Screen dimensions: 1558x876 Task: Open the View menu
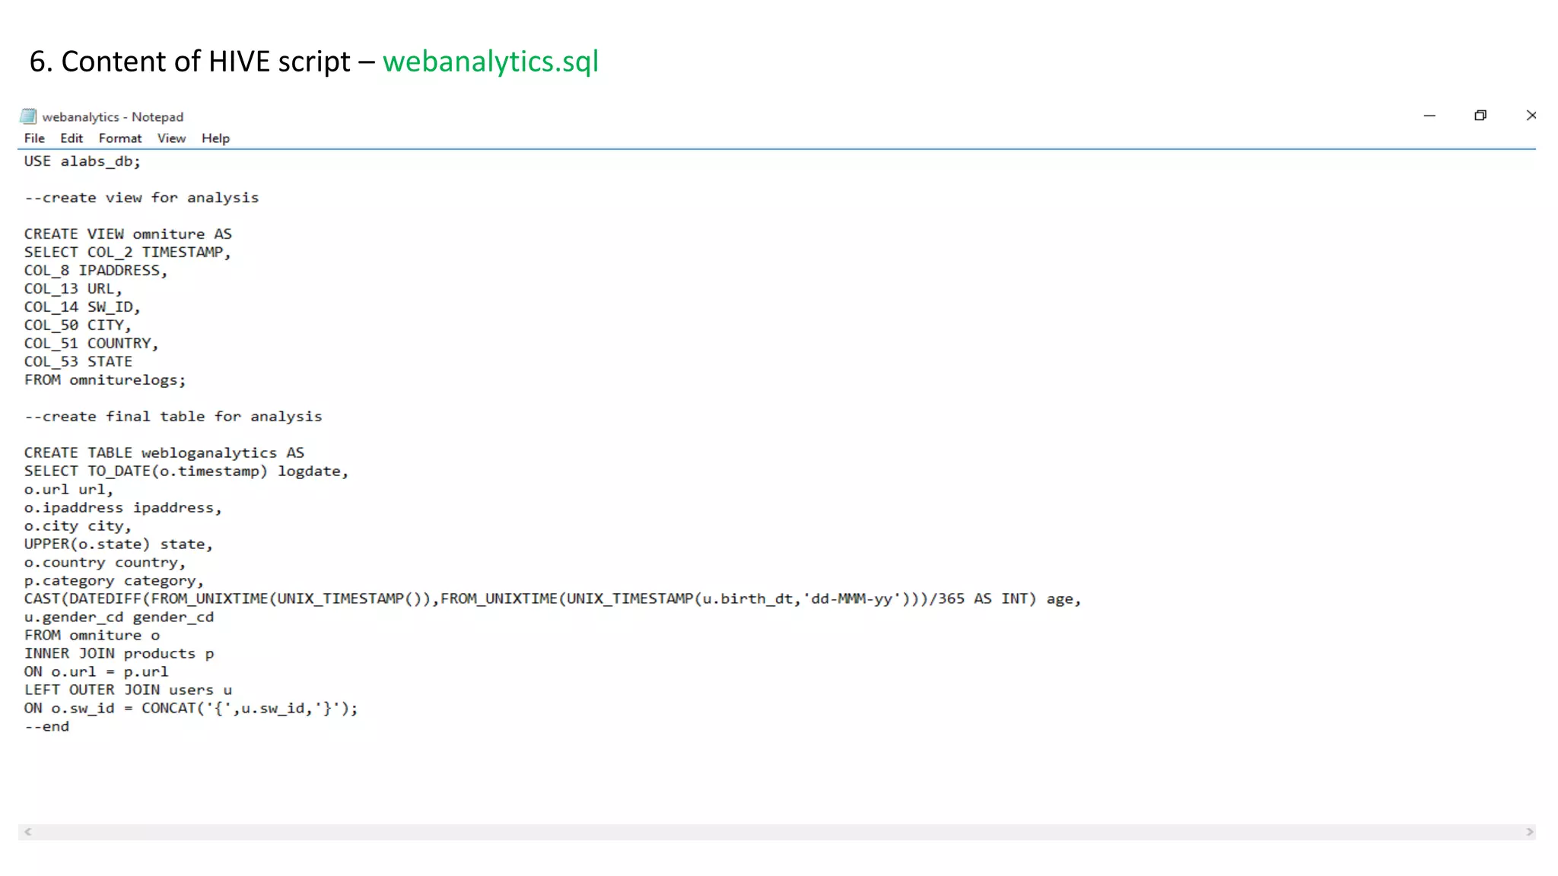[x=171, y=138]
